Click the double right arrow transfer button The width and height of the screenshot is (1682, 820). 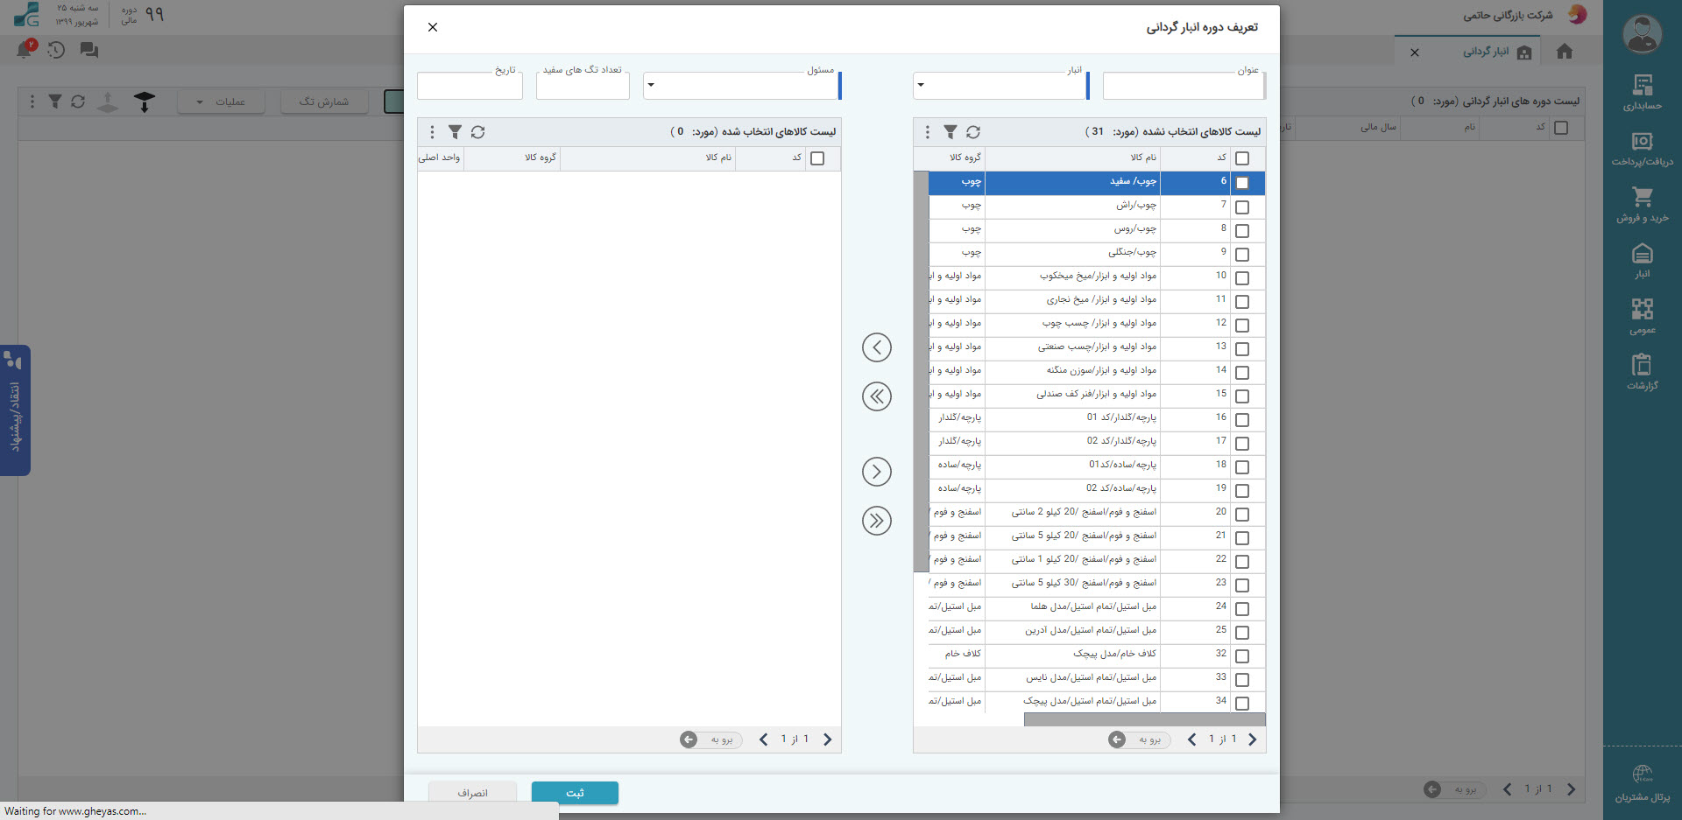click(x=877, y=521)
